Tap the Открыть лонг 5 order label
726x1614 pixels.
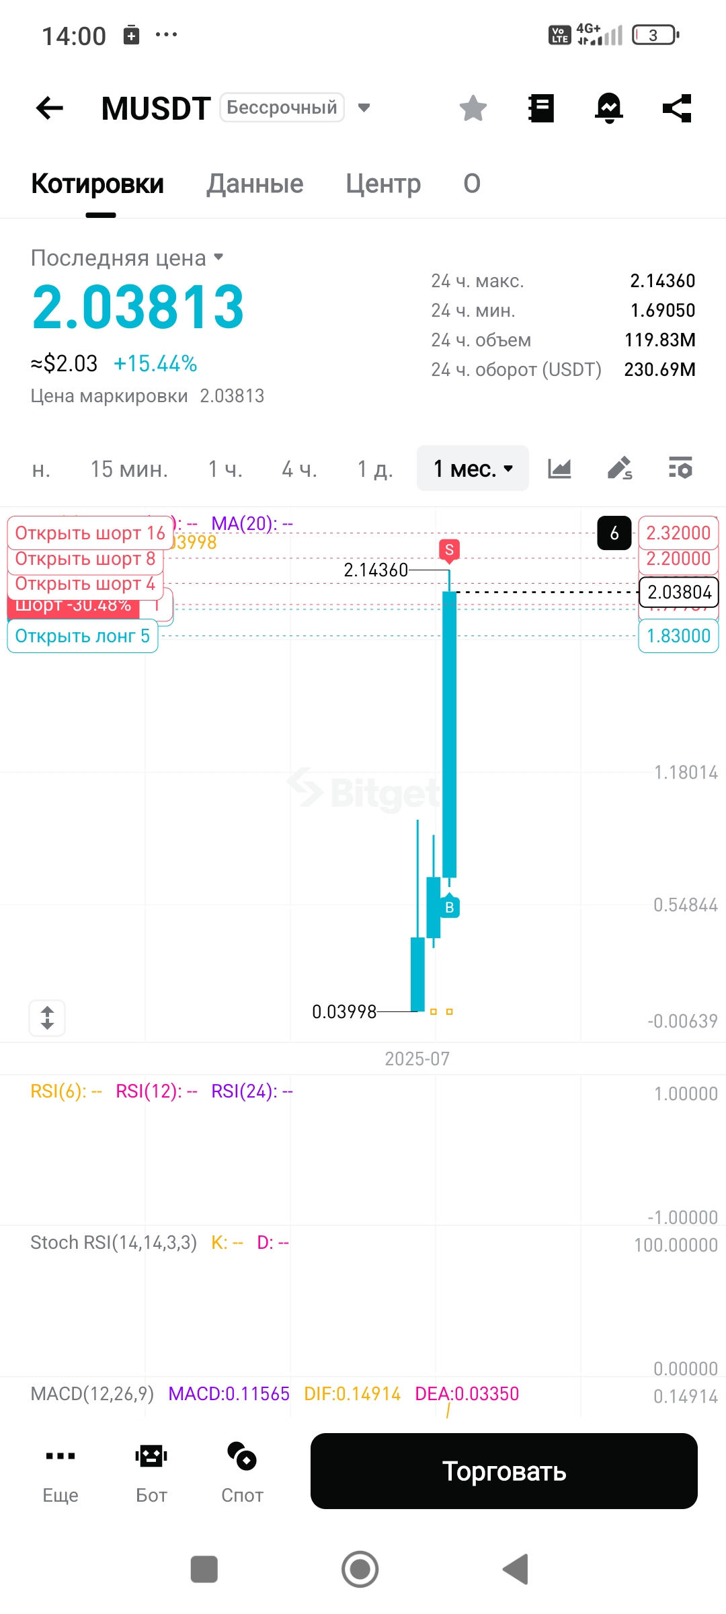coord(83,636)
